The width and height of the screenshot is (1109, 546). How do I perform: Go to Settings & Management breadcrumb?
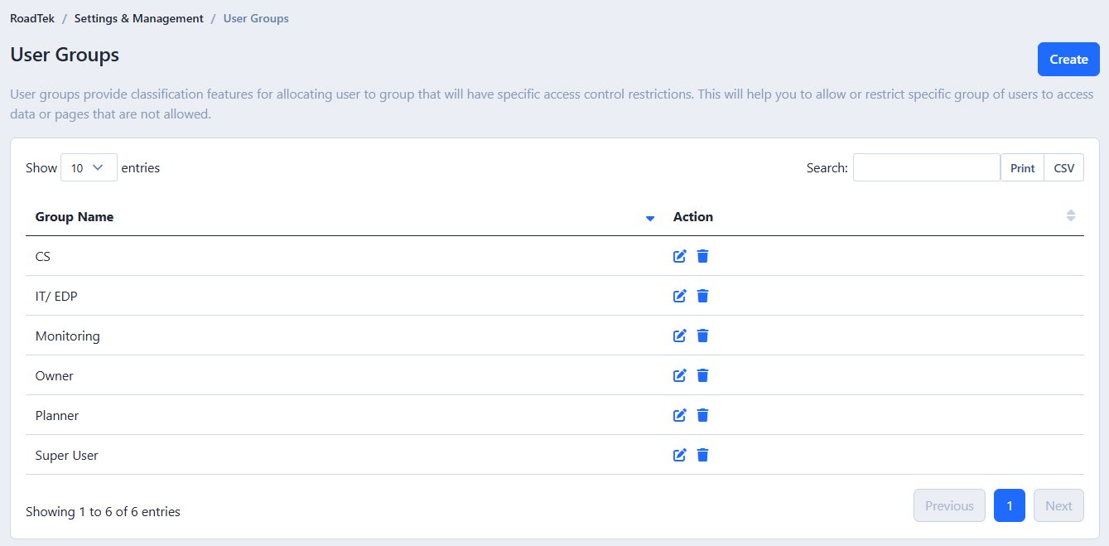click(138, 18)
